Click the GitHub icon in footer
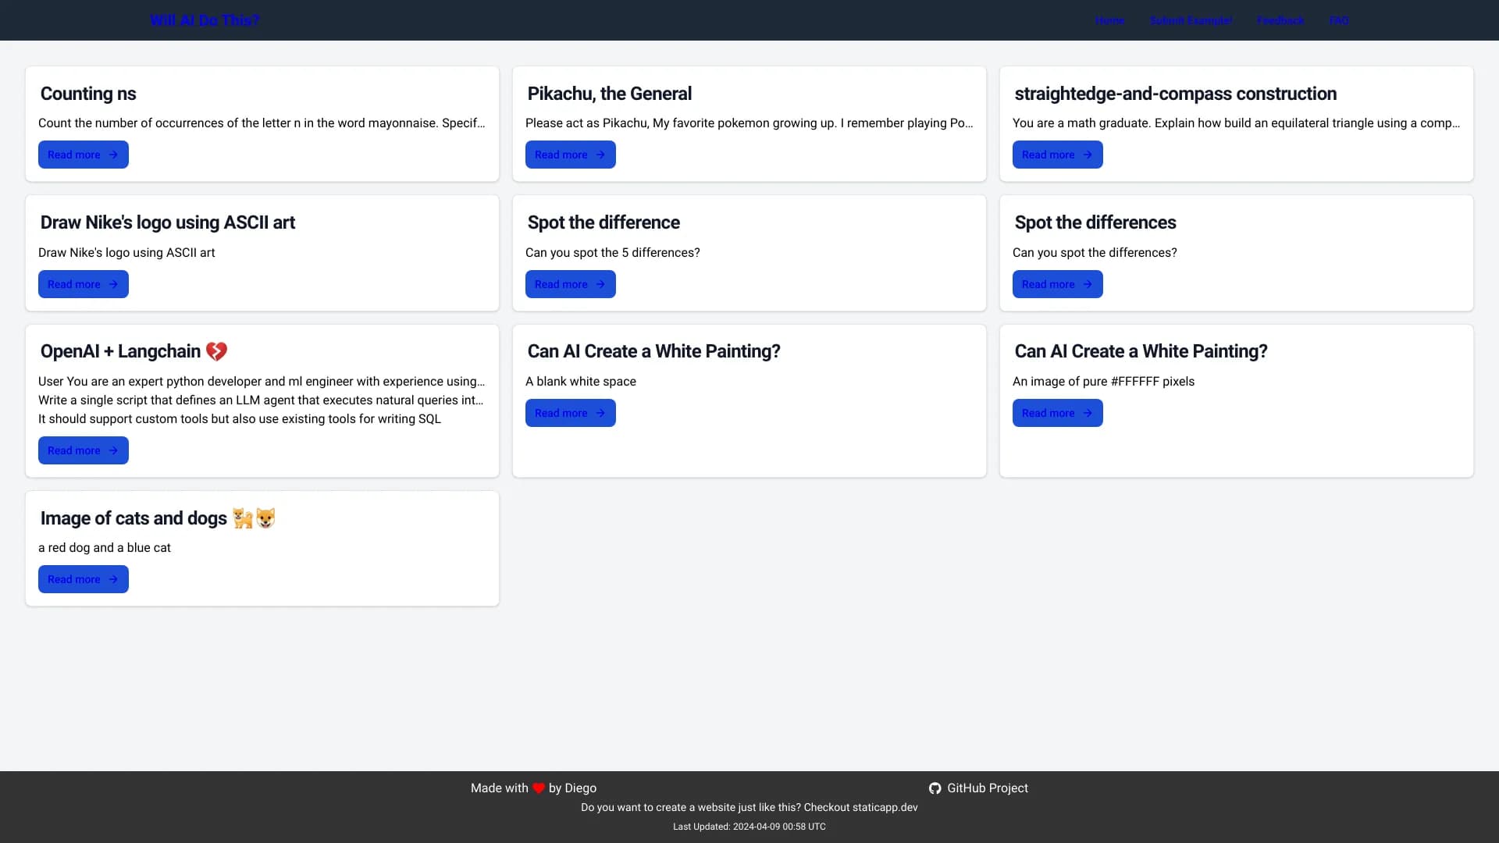 coord(935,788)
